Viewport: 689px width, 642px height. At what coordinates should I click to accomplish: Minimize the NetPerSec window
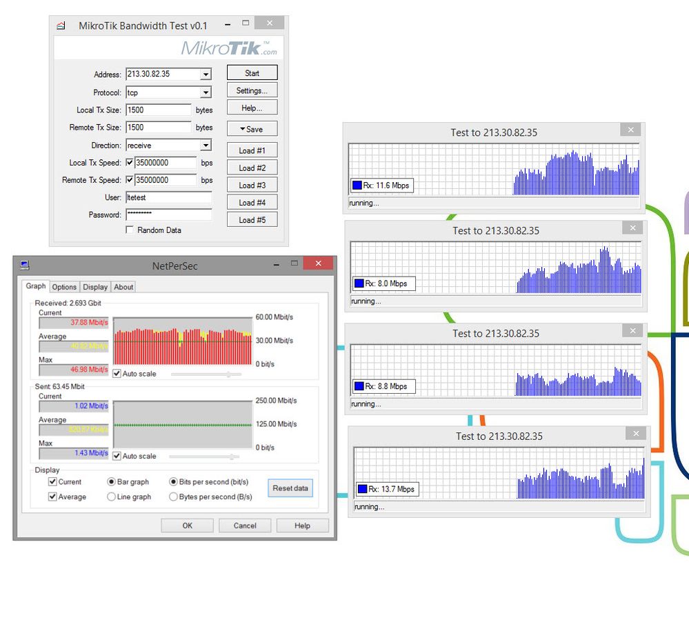point(276,264)
